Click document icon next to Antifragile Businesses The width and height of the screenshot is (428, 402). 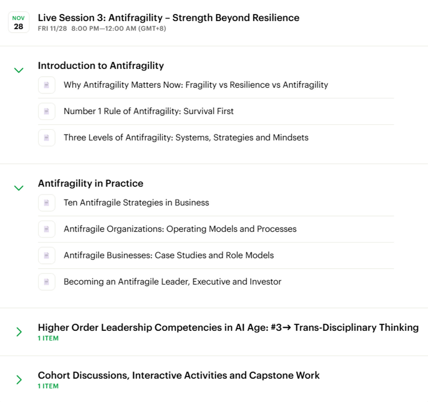pyautogui.click(x=47, y=255)
